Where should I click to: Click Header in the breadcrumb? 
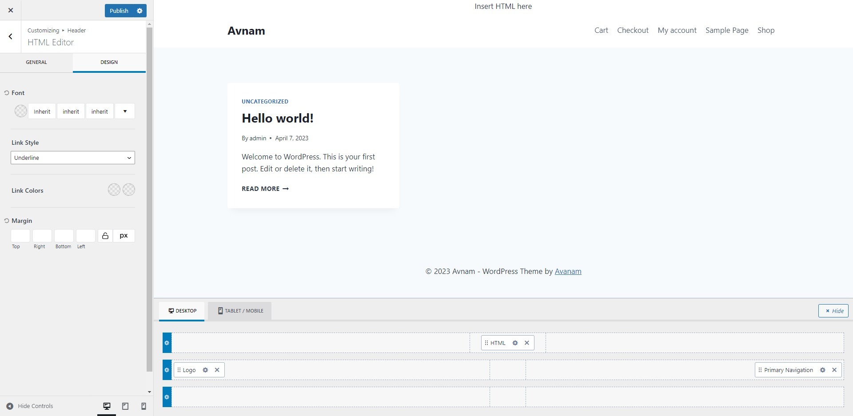[76, 31]
